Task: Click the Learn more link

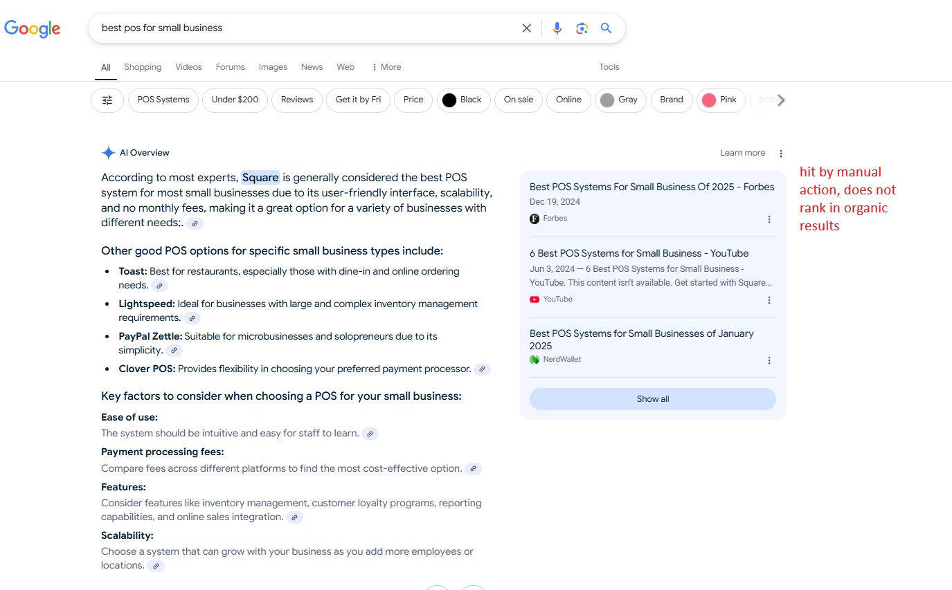Action: pyautogui.click(x=742, y=153)
